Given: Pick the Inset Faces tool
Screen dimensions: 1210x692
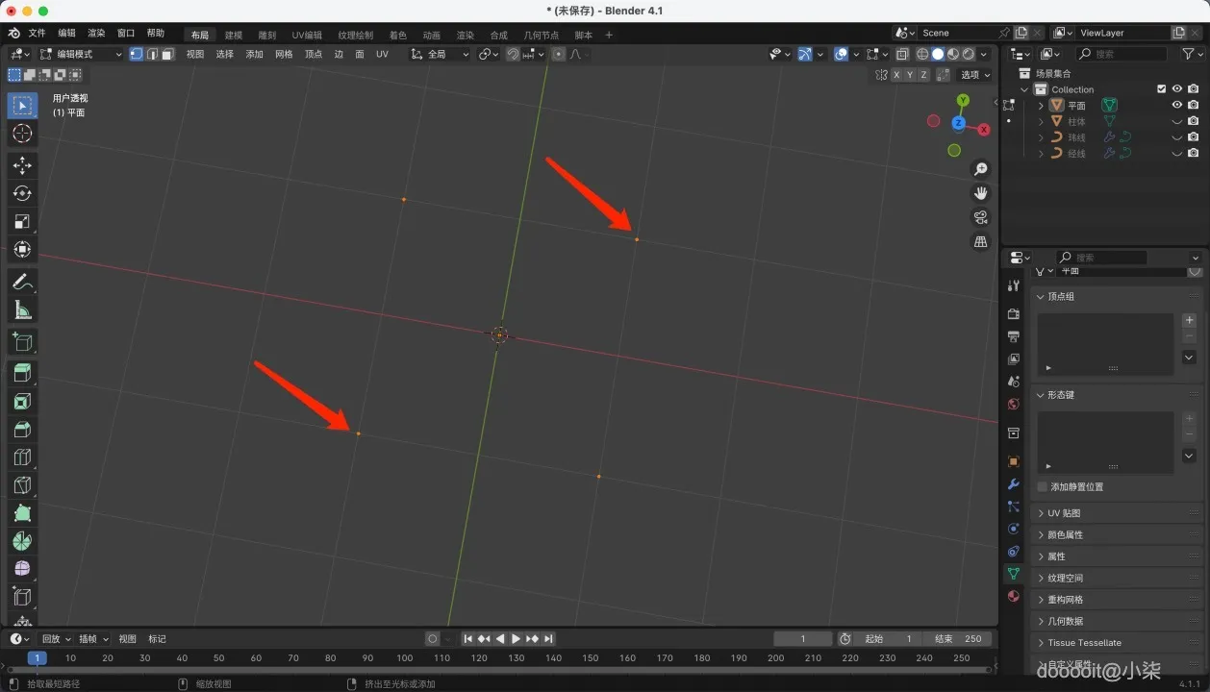Looking at the screenshot, I should click(22, 401).
